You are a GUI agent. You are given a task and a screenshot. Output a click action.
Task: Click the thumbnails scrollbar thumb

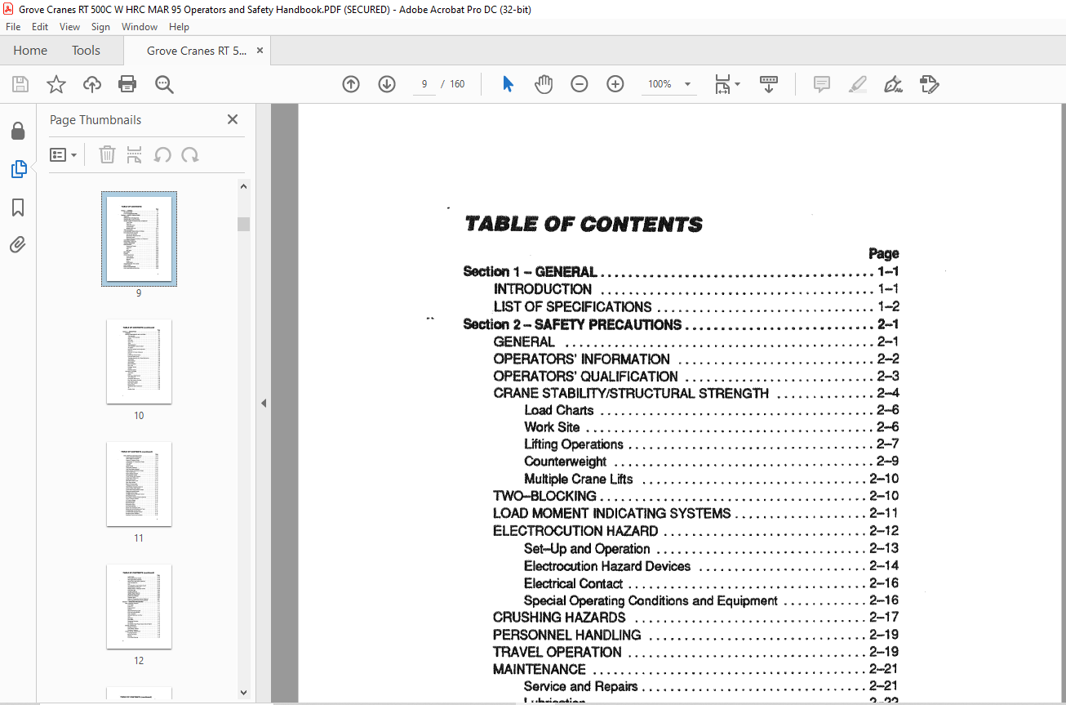(243, 224)
